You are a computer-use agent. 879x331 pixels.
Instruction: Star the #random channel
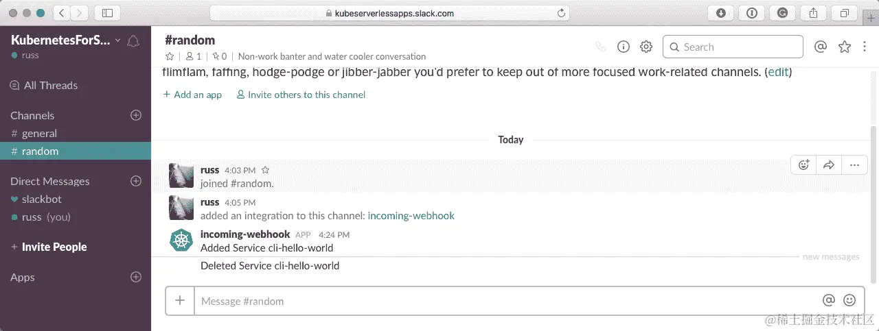(x=170, y=56)
